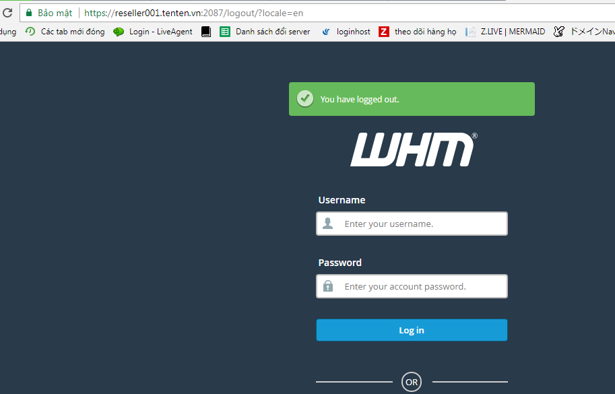Click the green LiveAgent chat bubble icon

pos(119,32)
